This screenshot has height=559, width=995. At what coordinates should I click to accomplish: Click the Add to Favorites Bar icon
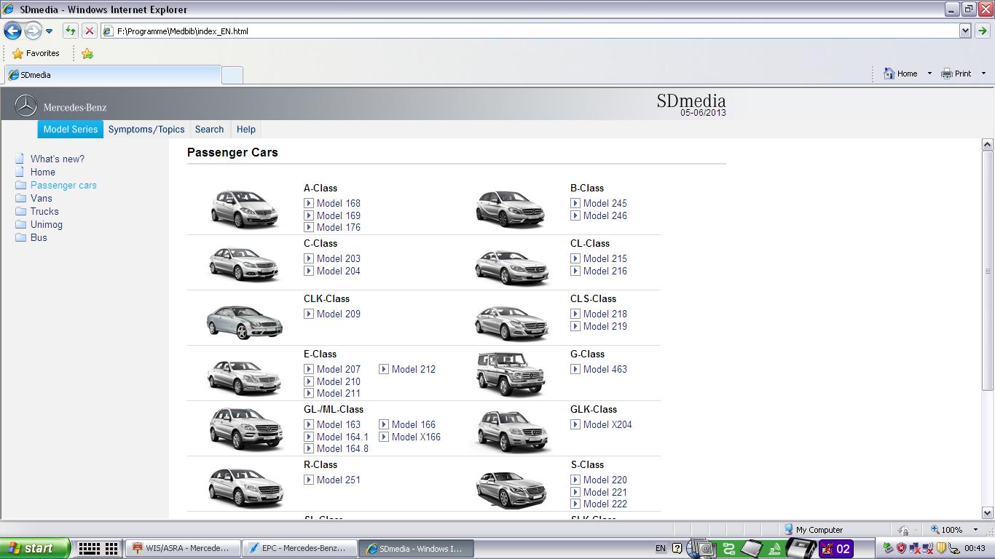(87, 53)
